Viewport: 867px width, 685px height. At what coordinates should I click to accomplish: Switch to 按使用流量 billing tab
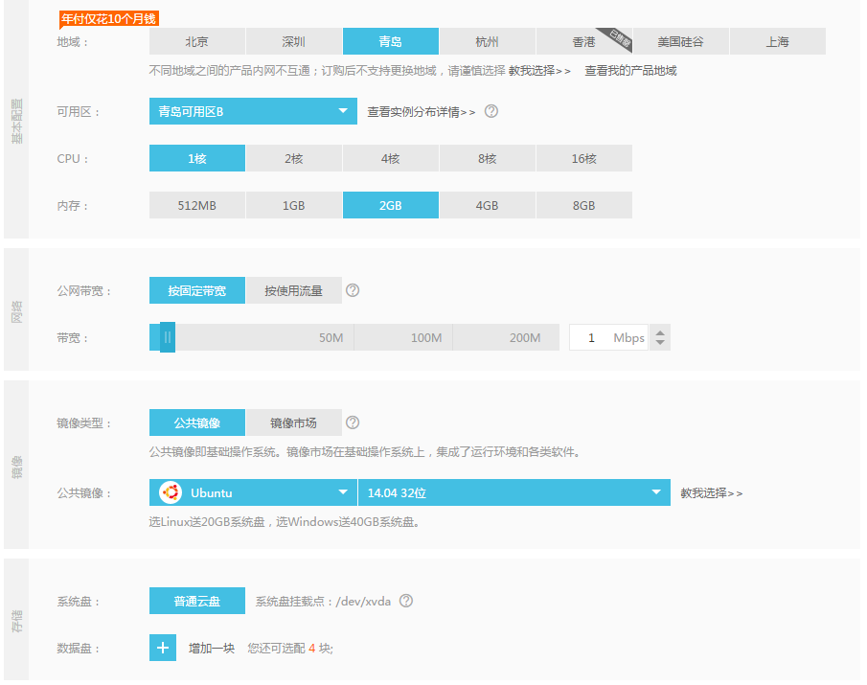294,291
